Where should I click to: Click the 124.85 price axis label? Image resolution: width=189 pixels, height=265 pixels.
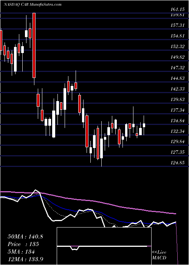(177, 163)
